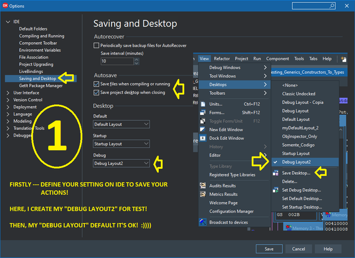Open the Default desktop dropdown

coord(121,124)
